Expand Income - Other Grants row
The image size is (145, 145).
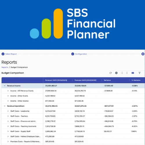click(x=8, y=96)
